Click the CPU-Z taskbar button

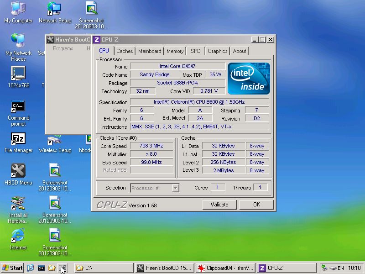[x=287, y=268]
